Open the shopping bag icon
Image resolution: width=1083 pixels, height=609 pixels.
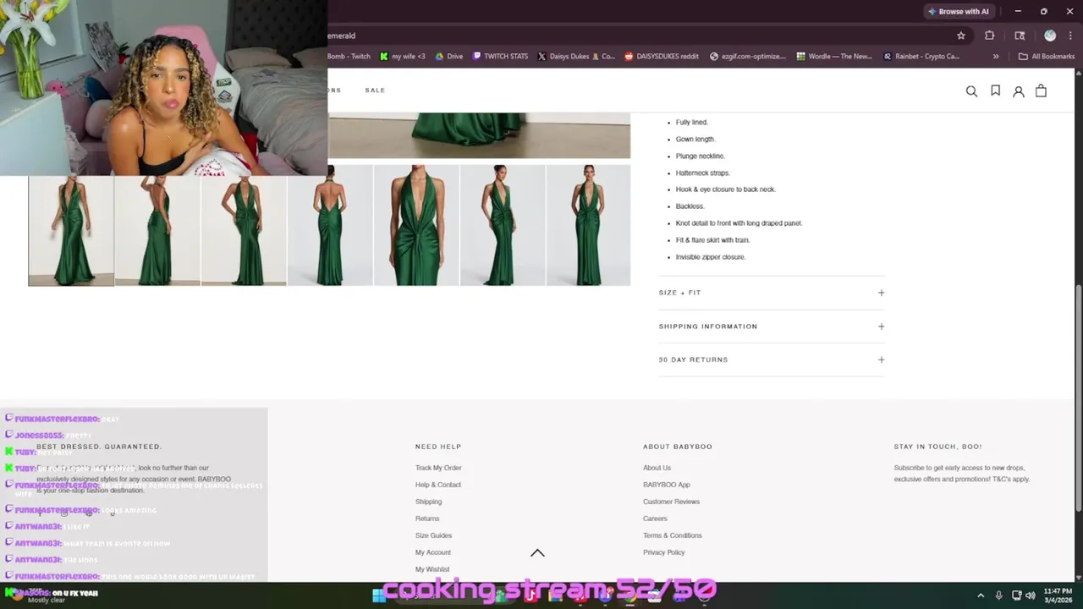pyautogui.click(x=1041, y=91)
